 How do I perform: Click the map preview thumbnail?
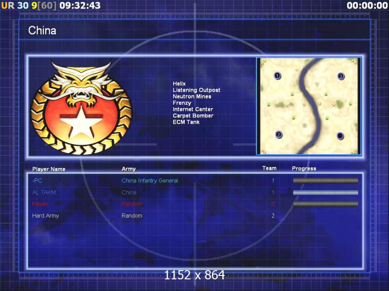tap(309, 106)
